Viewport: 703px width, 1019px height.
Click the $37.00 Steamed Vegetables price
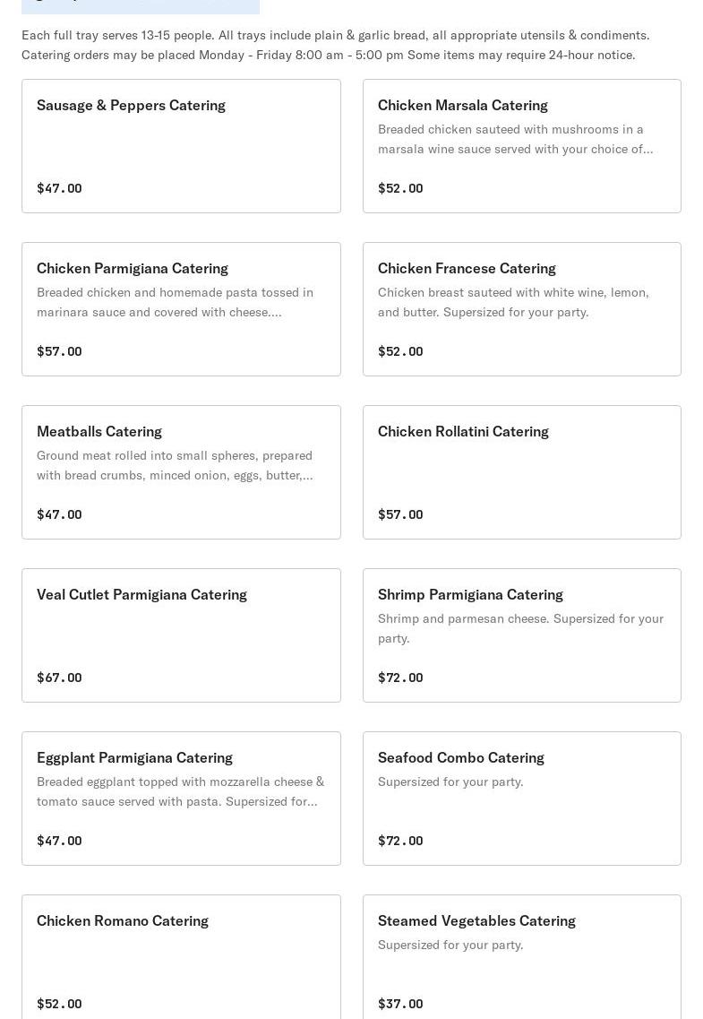pos(400,1004)
